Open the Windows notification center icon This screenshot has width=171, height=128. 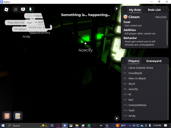pos(166,126)
